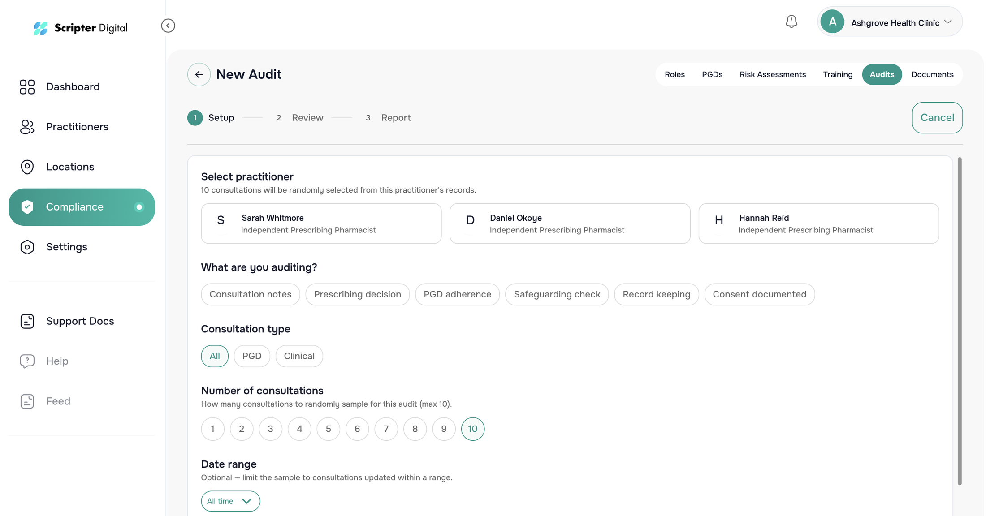
Task: Click the Help question bubble icon
Action: tap(27, 361)
